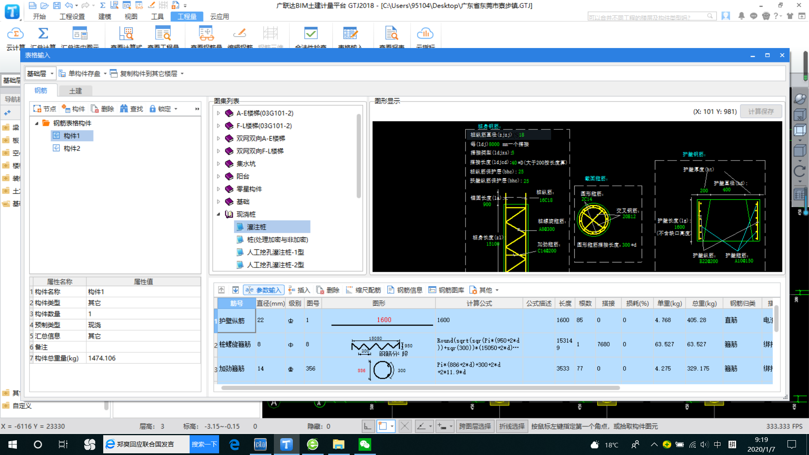The image size is (809, 455).
Task: Click the 计算保存 button
Action: pos(761,112)
